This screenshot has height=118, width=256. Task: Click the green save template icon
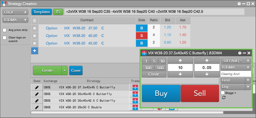pyautogui.click(x=58, y=12)
